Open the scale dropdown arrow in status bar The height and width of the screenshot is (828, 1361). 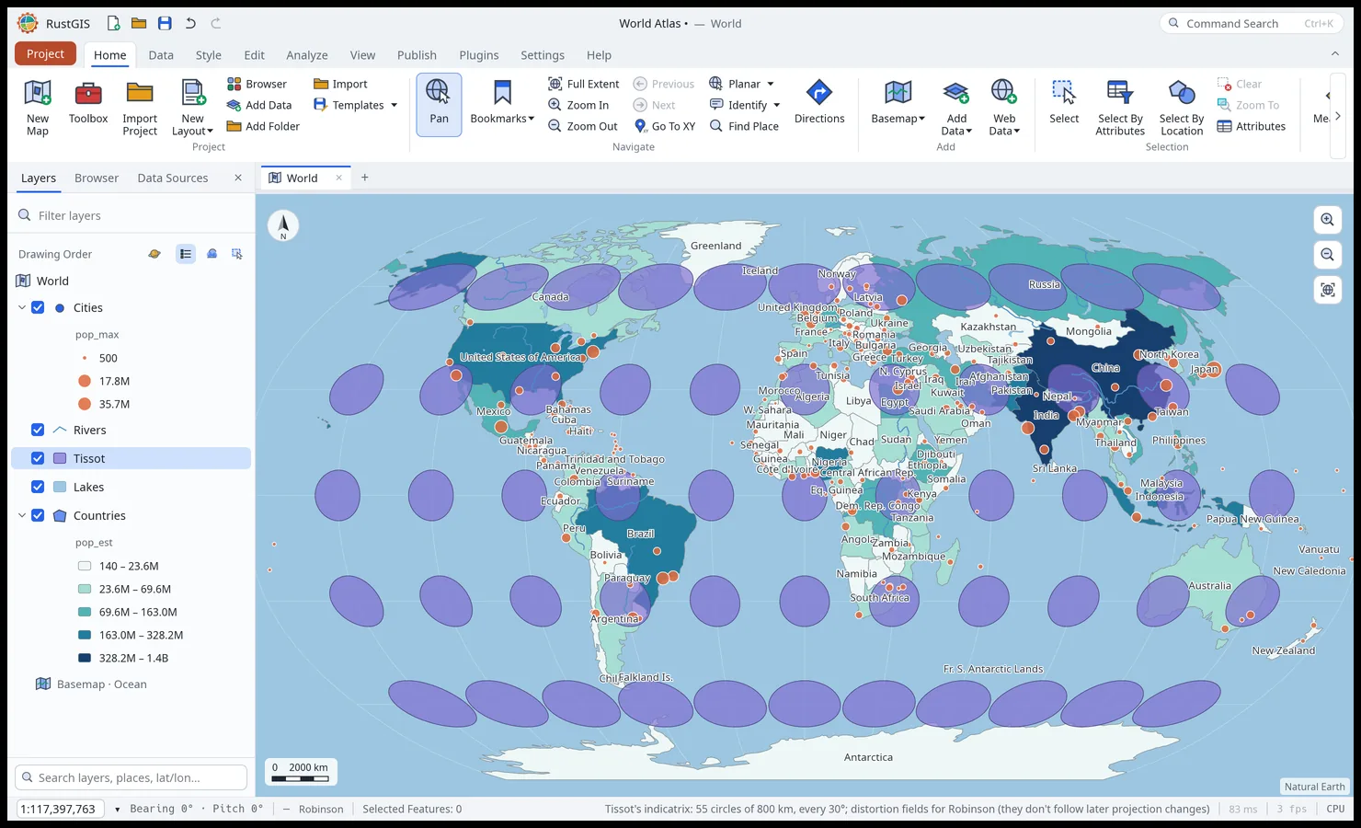(x=117, y=810)
